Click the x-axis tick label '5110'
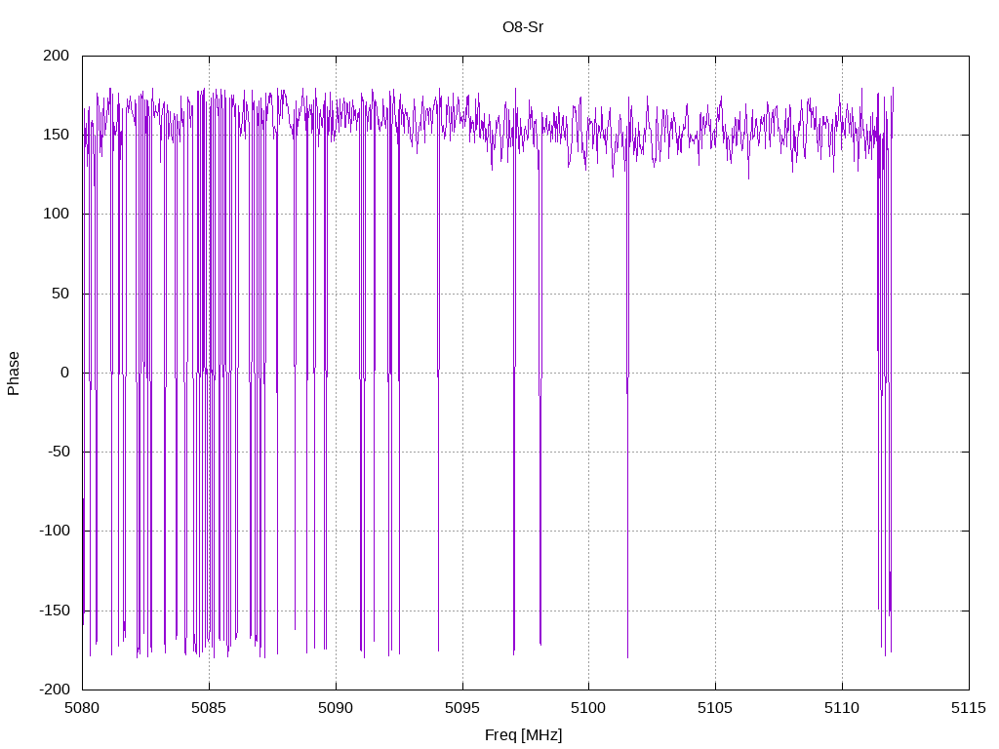The height and width of the screenshot is (749, 999). (x=842, y=708)
